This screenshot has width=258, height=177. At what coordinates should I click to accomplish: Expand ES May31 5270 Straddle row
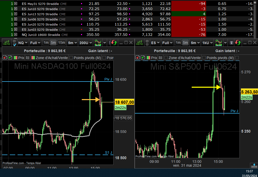pyautogui.click(x=16, y=3)
